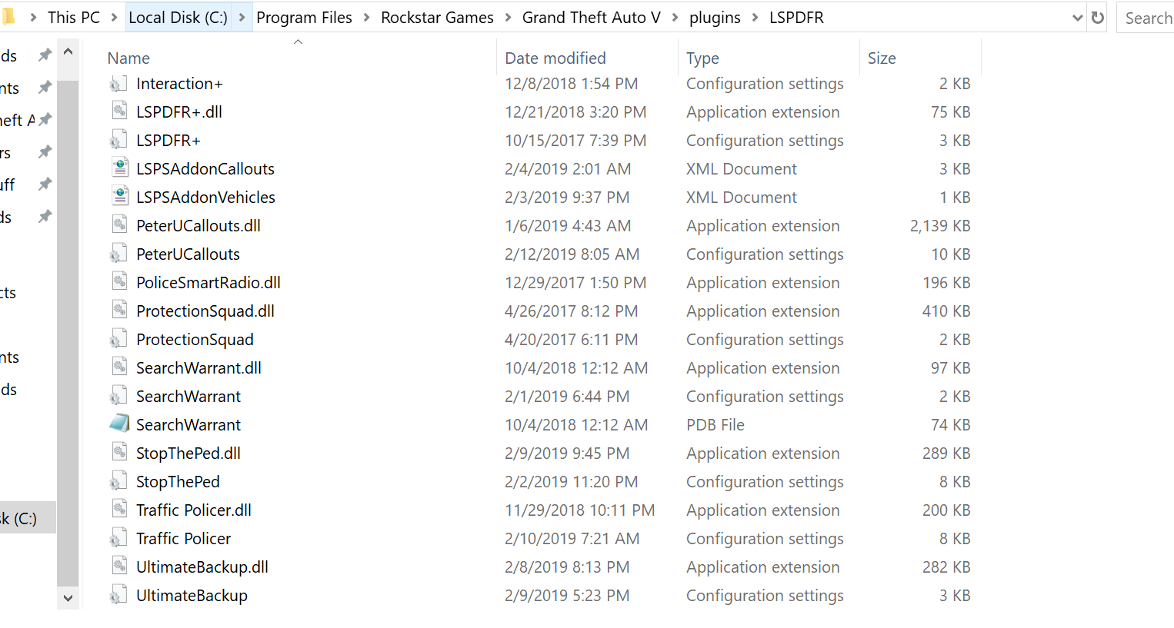1174x628 pixels.
Task: Click the SearchWarrant PDB file icon
Action: tap(119, 424)
